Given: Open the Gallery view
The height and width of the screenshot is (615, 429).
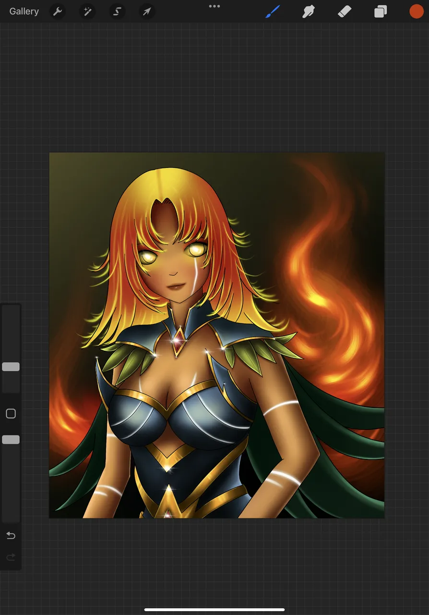Looking at the screenshot, I should 24,12.
